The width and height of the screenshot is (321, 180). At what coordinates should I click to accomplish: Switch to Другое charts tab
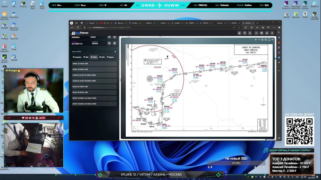[110, 57]
